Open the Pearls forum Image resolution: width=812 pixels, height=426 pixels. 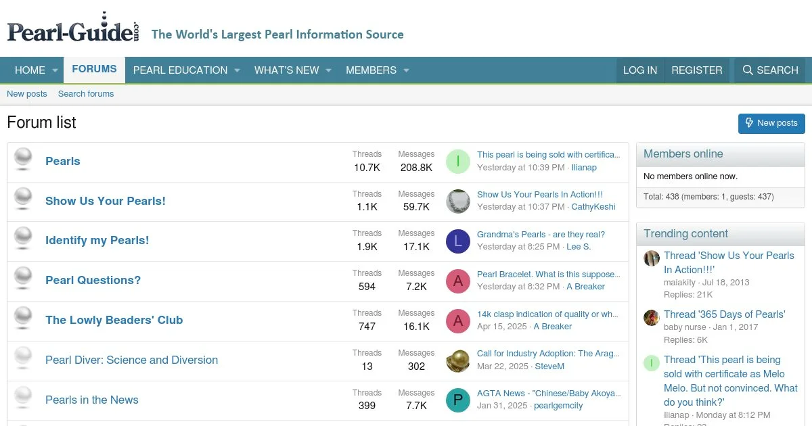click(x=63, y=161)
